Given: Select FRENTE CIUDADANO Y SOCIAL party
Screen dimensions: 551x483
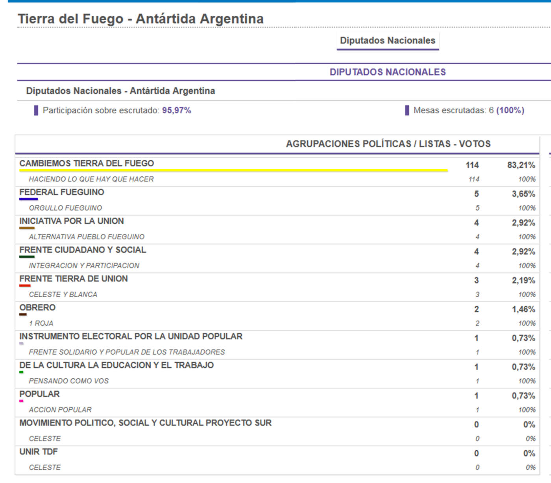Looking at the screenshot, I should pyautogui.click(x=83, y=250).
